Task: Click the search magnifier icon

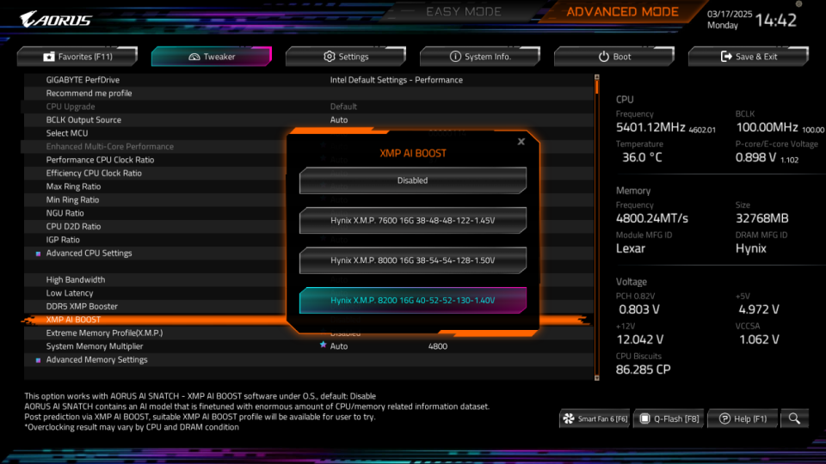Action: point(794,418)
